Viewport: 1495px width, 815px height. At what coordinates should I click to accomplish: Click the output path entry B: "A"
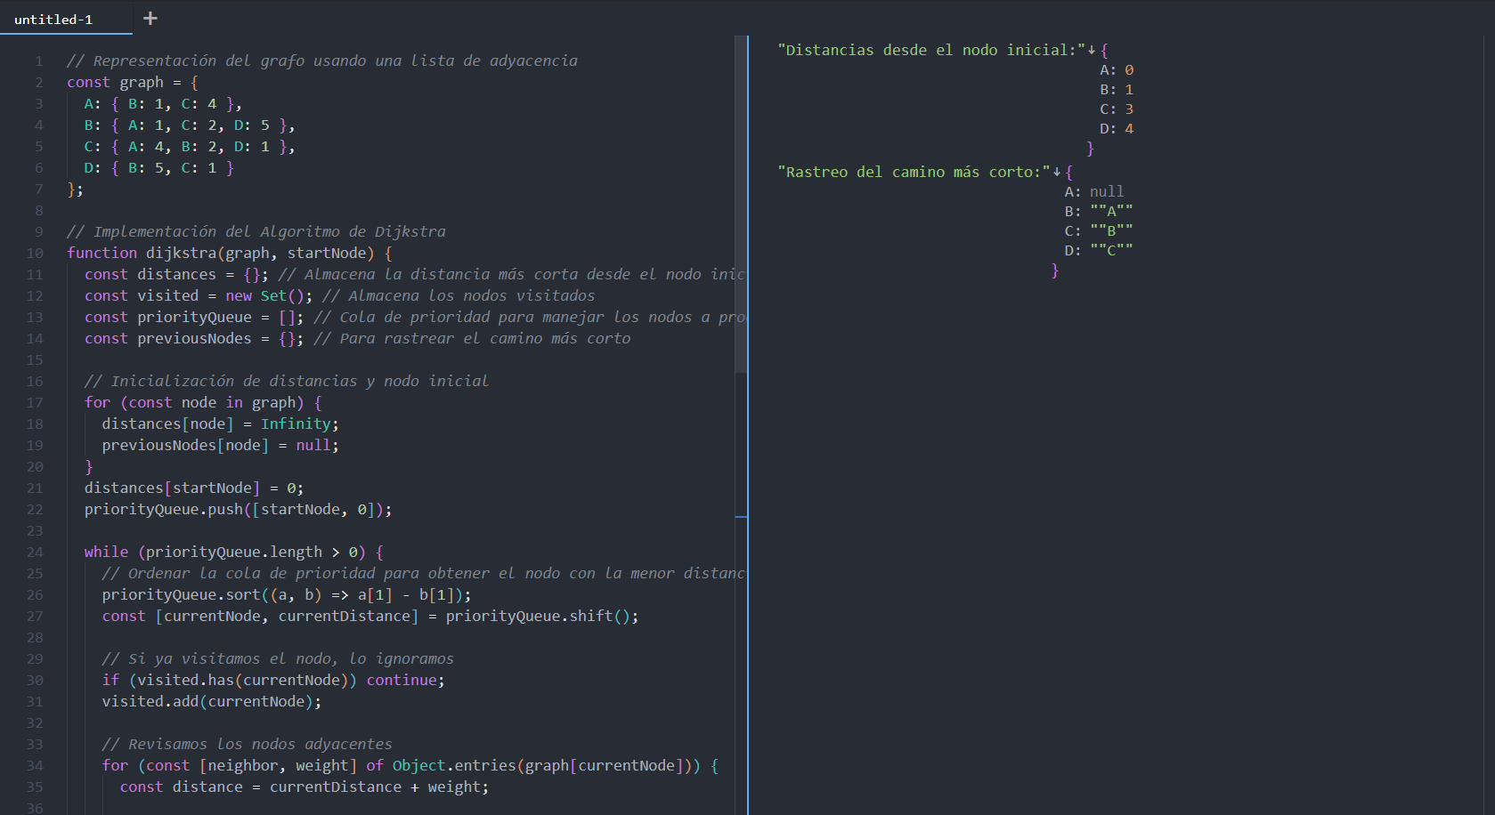point(1099,212)
